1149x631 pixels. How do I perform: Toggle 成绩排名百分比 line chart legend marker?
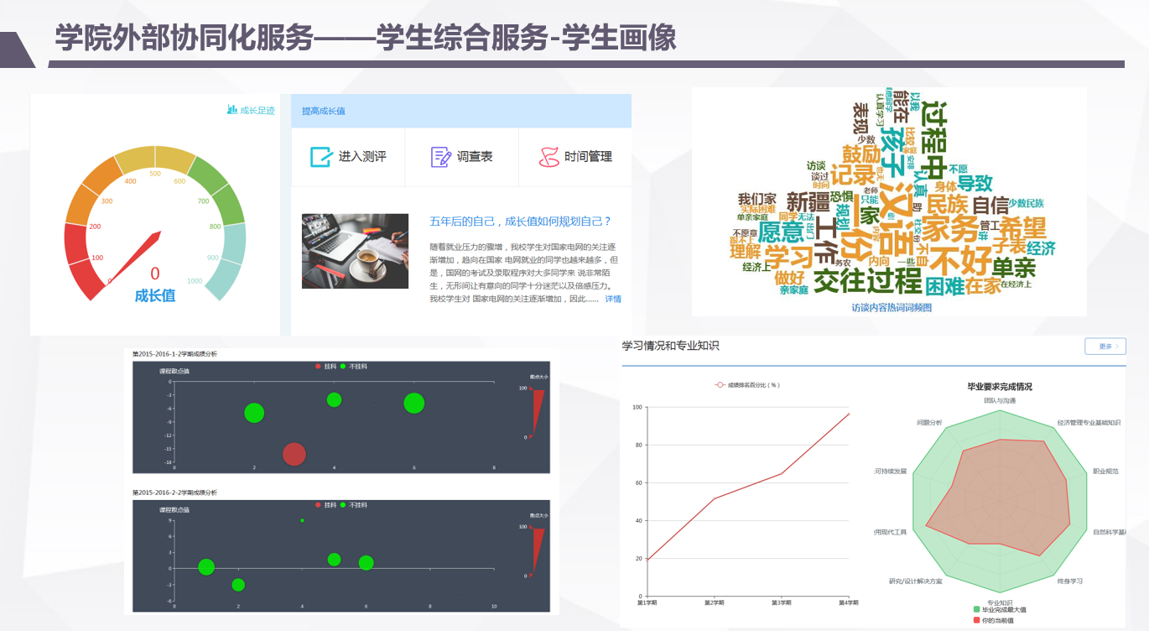[x=720, y=385]
